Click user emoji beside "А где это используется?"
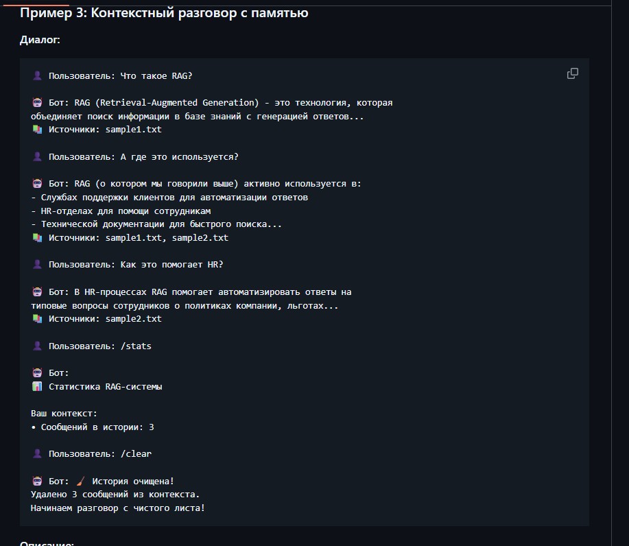Screen dimensions: 629x546 coord(37,157)
